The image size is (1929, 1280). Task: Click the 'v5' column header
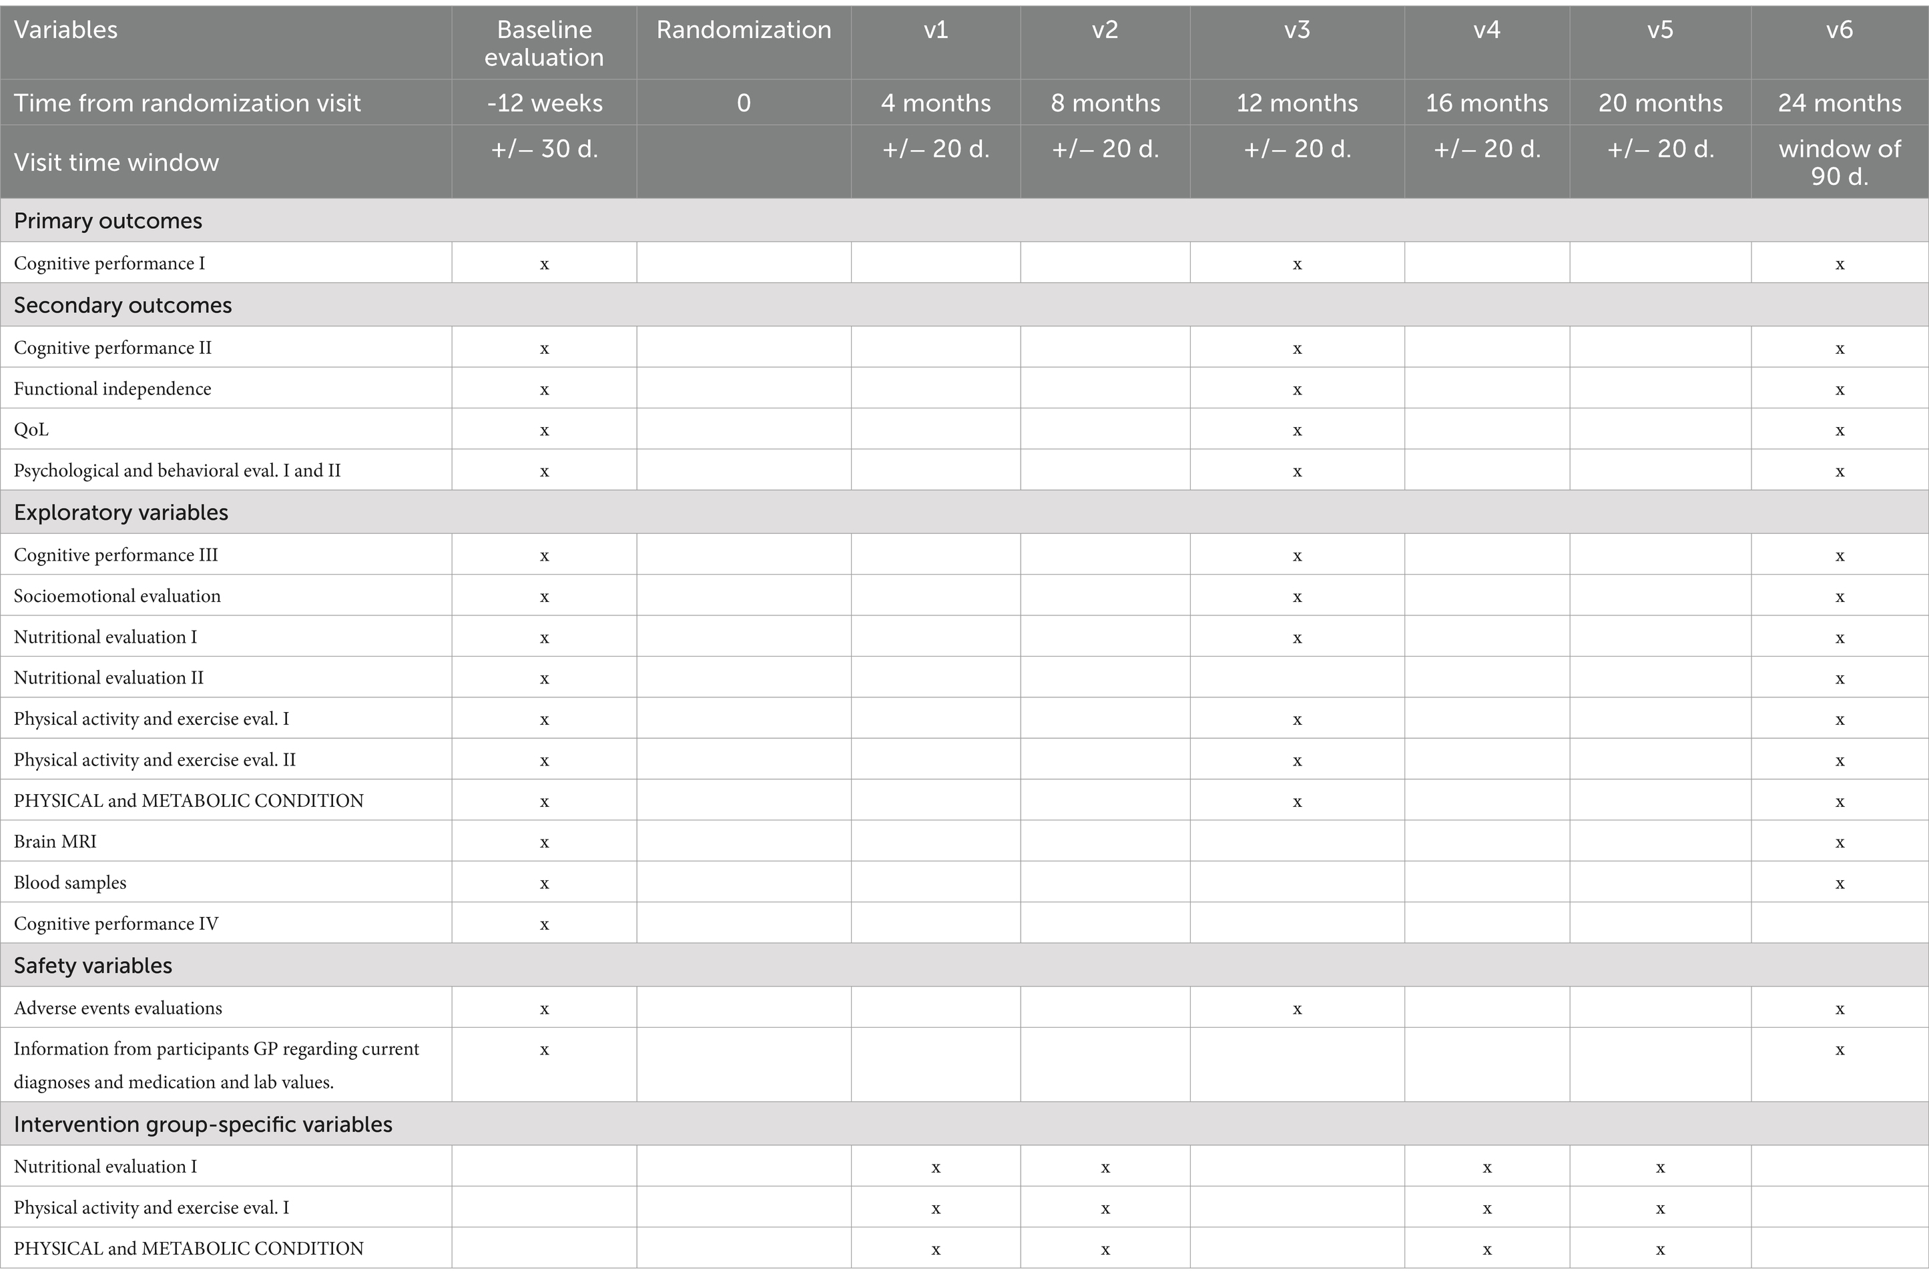click(x=1661, y=43)
